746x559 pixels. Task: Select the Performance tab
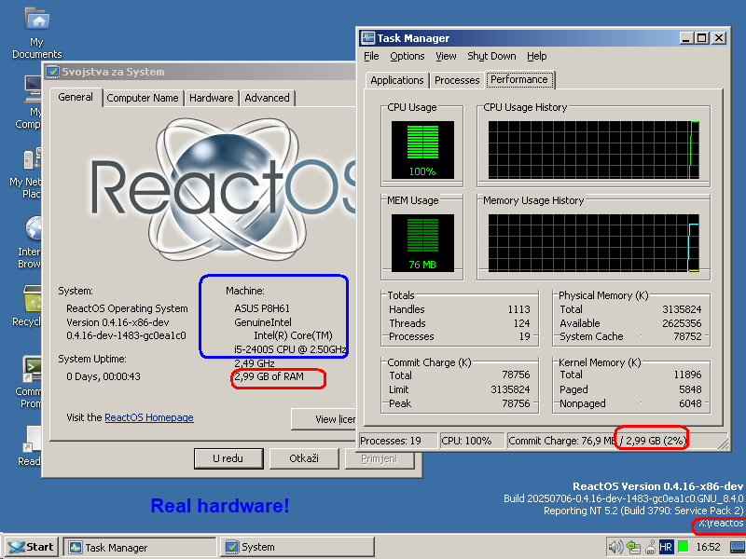point(519,79)
